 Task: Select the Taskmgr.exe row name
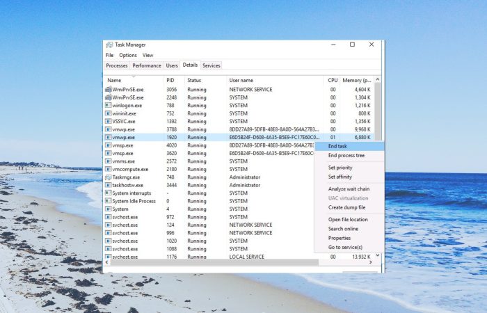[126, 177]
